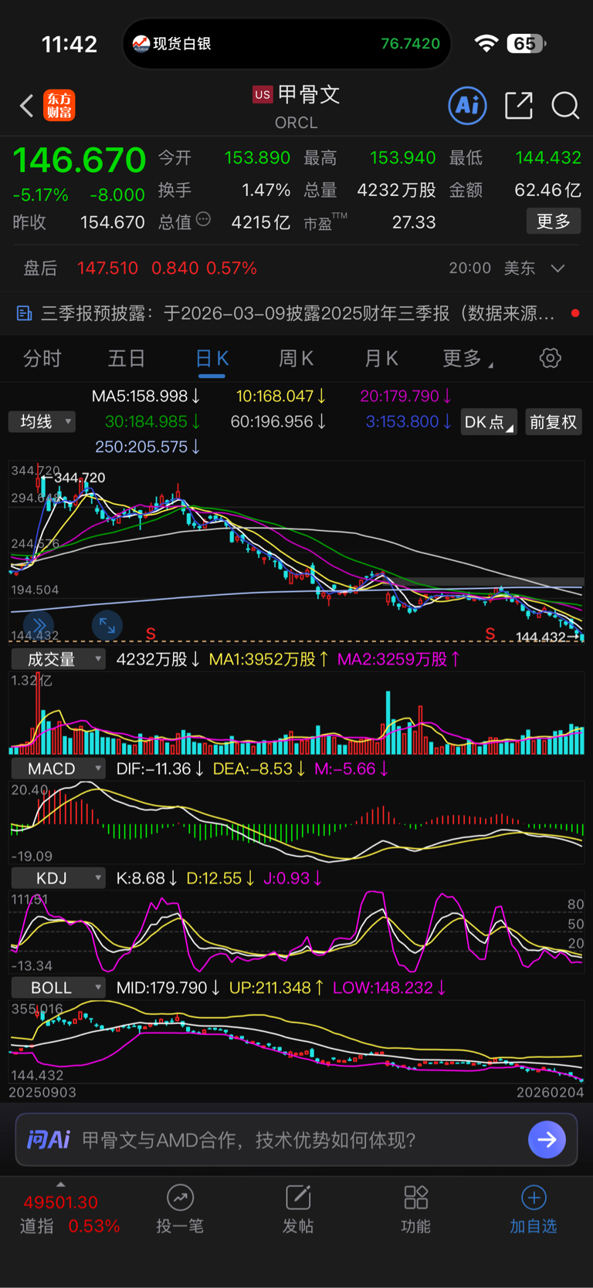This screenshot has width=593, height=1288.
Task: Open the KDJ indicator dropdown
Action: coord(58,878)
